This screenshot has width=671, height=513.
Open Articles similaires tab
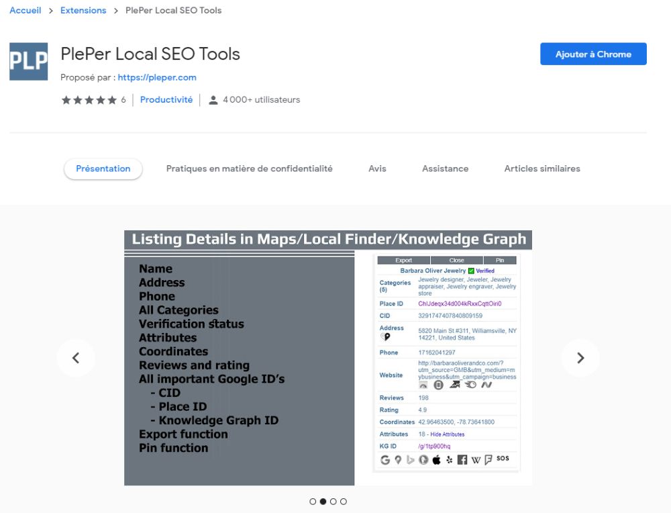click(542, 169)
